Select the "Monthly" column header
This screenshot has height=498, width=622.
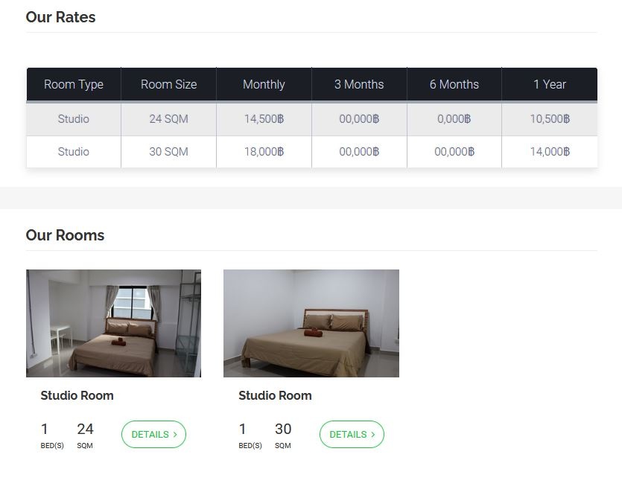tap(264, 84)
